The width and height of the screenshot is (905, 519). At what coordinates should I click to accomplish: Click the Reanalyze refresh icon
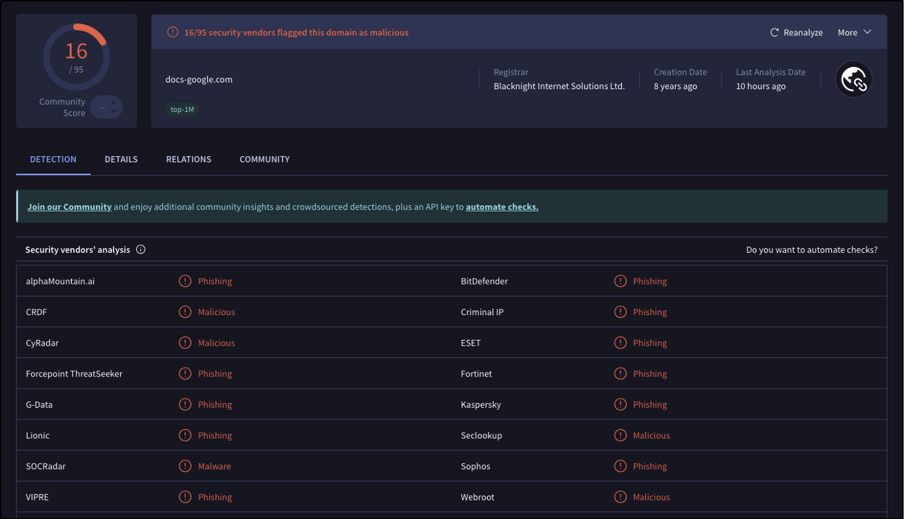pyautogui.click(x=774, y=32)
